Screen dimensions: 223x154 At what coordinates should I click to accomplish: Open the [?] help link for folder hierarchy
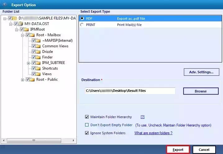143,117
